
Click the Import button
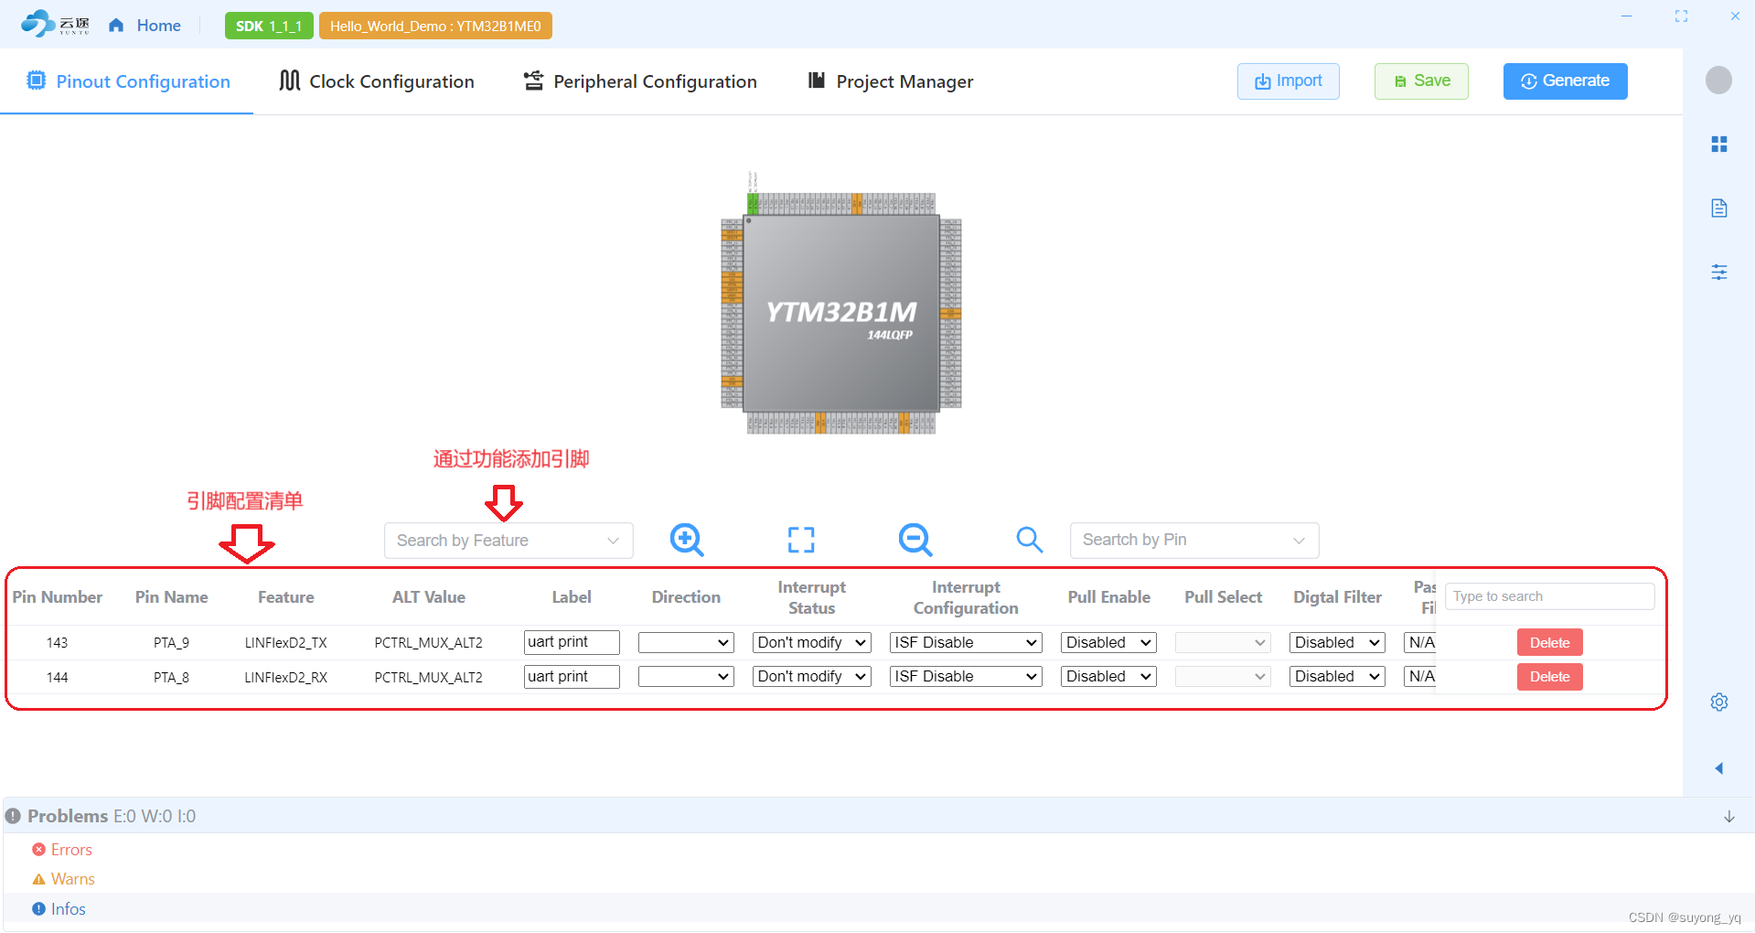click(x=1288, y=81)
